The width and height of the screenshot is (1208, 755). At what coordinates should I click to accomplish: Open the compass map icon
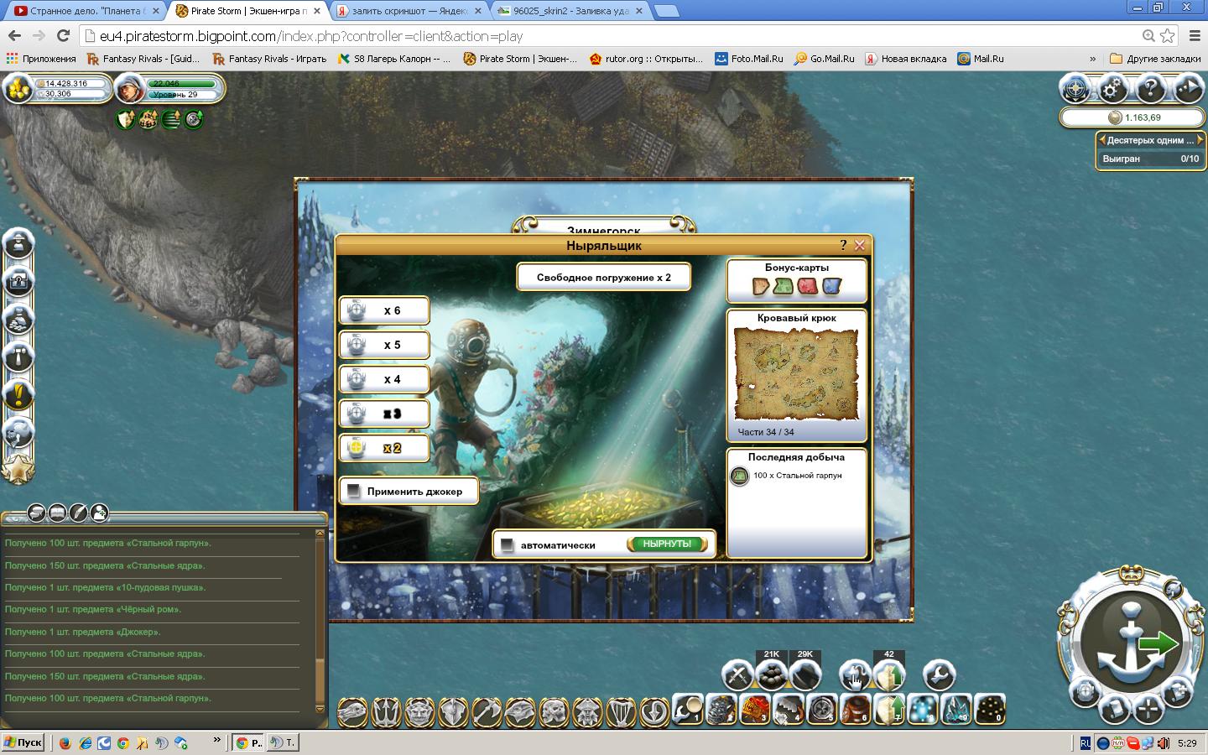pos(1075,88)
